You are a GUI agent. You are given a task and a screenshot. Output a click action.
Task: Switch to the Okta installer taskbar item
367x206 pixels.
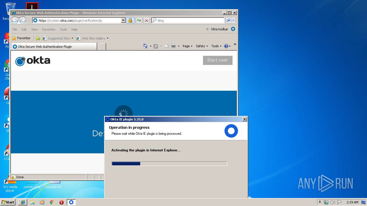pos(71,202)
